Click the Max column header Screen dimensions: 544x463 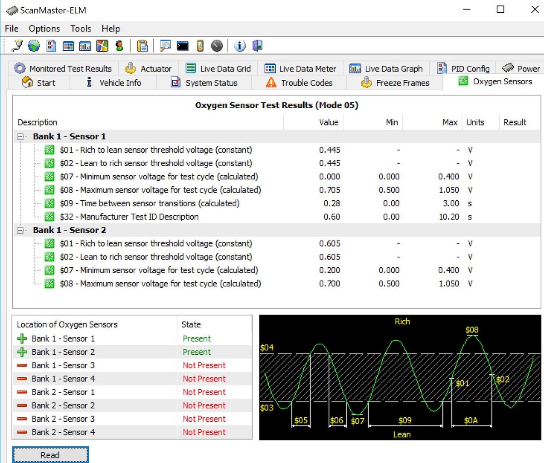pos(432,122)
